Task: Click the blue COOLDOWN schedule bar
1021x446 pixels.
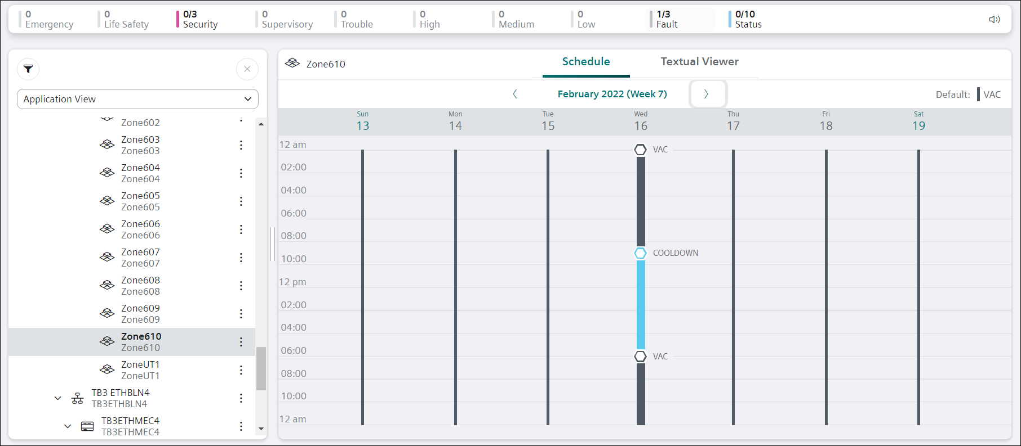Action: pos(641,304)
